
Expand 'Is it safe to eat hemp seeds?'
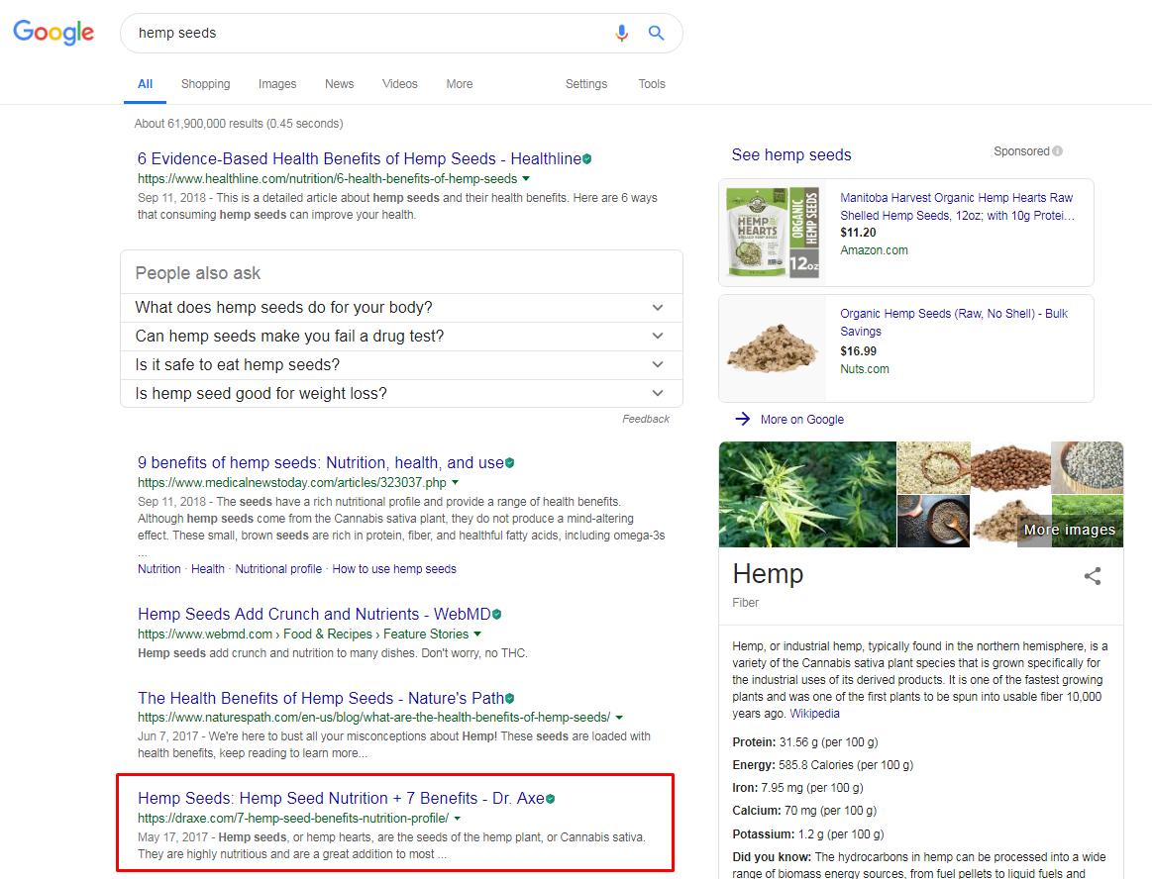pyautogui.click(x=401, y=364)
